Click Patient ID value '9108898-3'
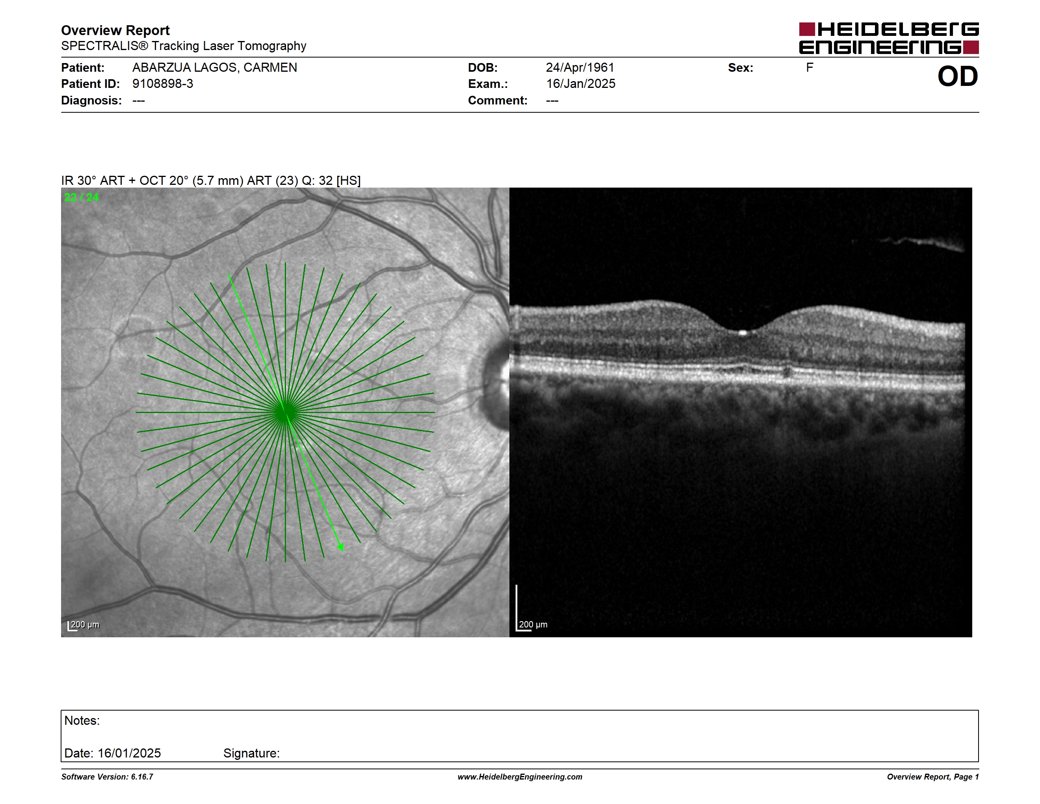Screen dimensions: 1040x804 click(162, 84)
